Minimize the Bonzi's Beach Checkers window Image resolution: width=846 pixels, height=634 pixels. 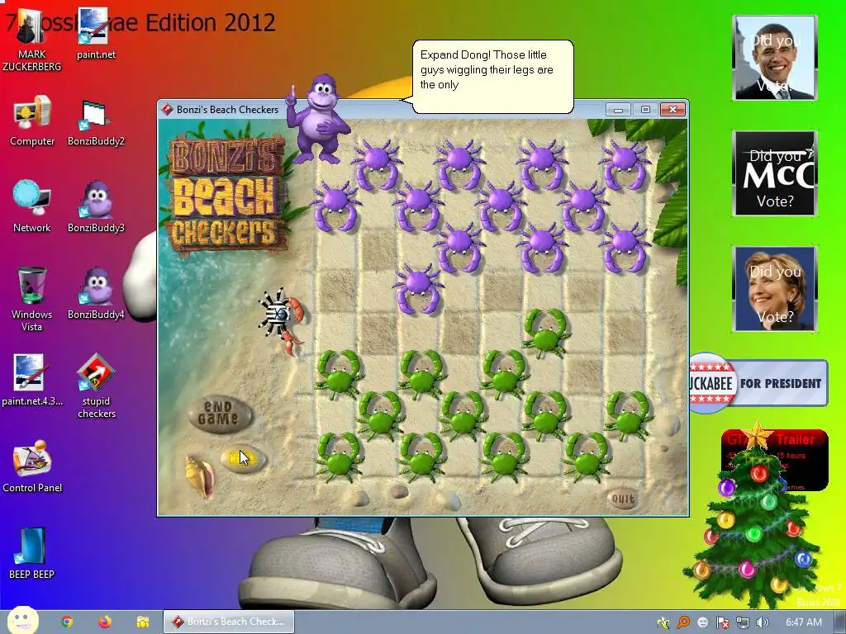point(618,110)
